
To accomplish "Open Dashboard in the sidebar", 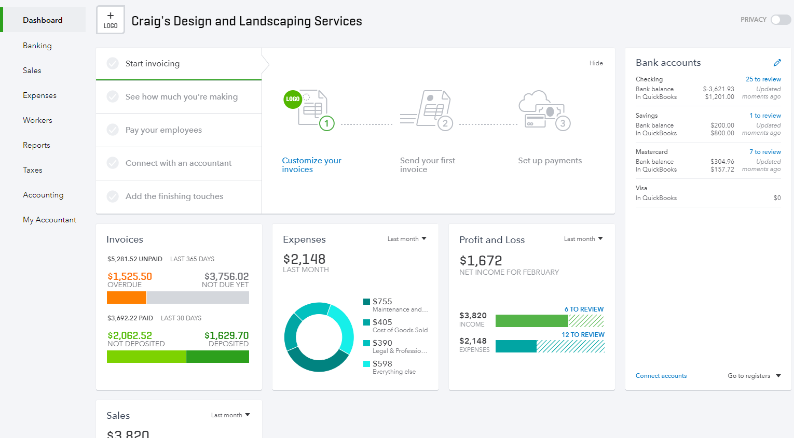I will [43, 20].
